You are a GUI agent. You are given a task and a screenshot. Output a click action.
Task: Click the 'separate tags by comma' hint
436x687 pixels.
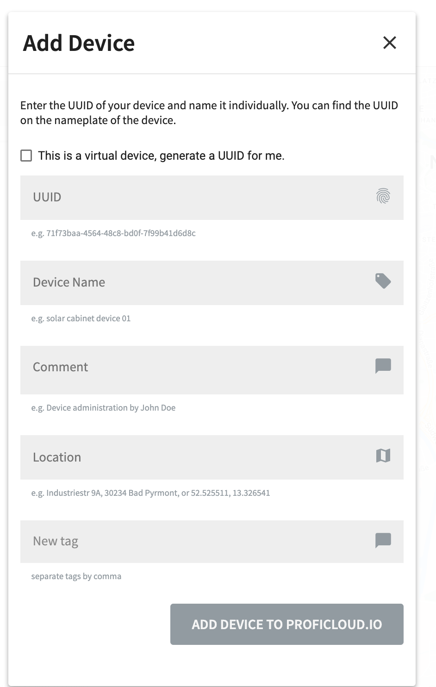76,576
